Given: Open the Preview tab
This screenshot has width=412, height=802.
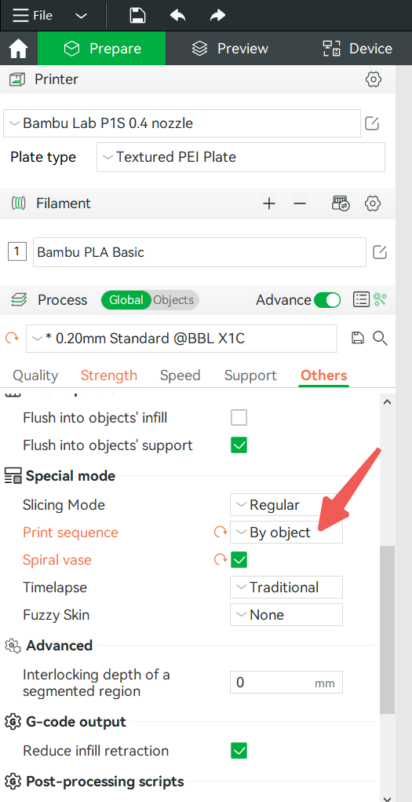Looking at the screenshot, I should coord(229,49).
